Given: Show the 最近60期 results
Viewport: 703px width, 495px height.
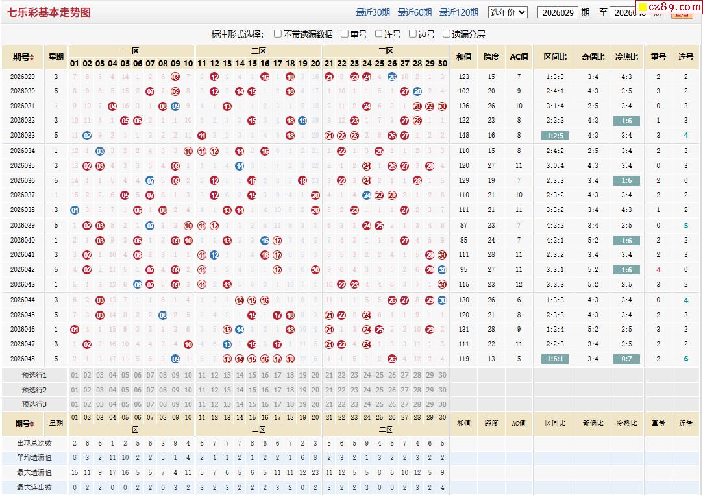Looking at the screenshot, I should pos(415,12).
